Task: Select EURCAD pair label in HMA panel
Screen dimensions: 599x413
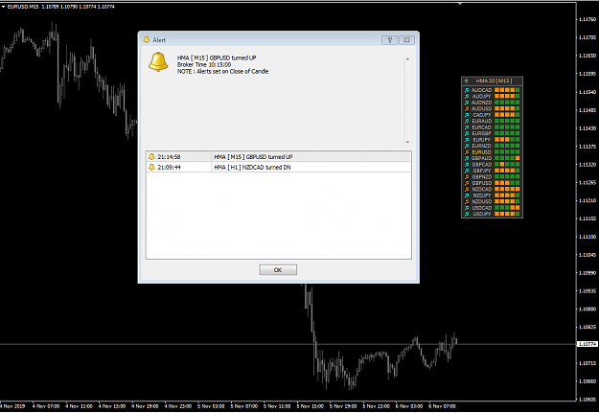Action: [481, 127]
